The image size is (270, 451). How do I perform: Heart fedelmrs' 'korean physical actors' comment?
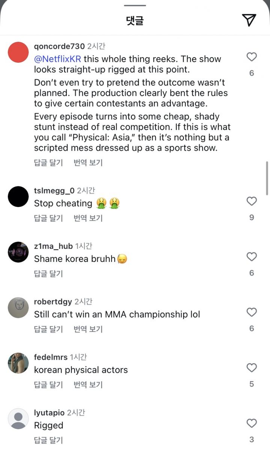click(252, 368)
